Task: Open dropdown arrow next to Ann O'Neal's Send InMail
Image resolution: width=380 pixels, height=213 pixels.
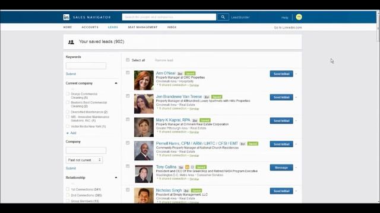Action: click(x=296, y=74)
